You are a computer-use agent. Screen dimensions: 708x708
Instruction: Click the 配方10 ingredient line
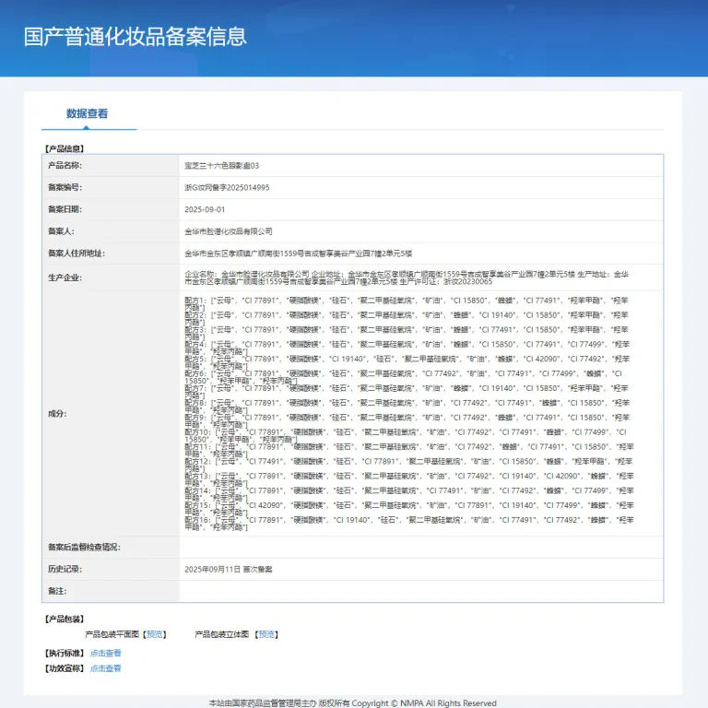pyautogui.click(x=406, y=436)
